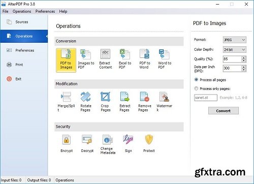
Task: Select the Process only pages radio button
Action: click(x=196, y=88)
